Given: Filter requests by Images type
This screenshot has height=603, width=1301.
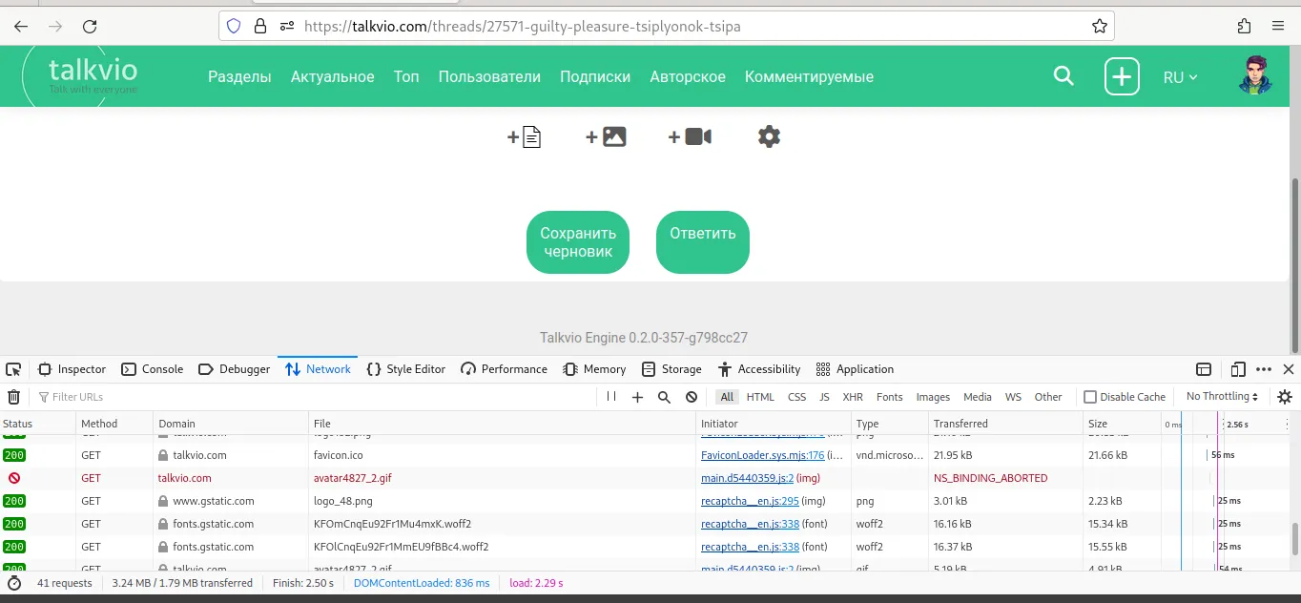Looking at the screenshot, I should 933,397.
